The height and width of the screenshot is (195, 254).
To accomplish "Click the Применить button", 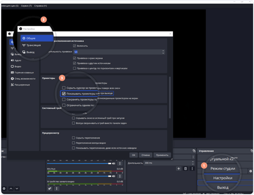I will (162, 155).
